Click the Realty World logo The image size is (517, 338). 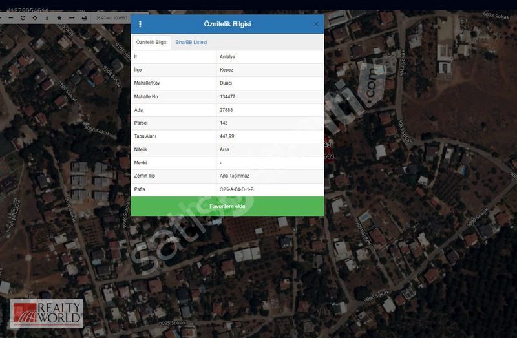(46, 313)
